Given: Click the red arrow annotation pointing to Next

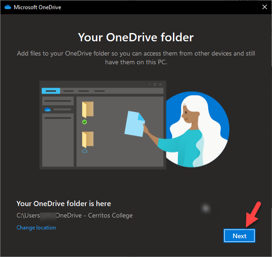Looking at the screenshot, I should pos(253,215).
